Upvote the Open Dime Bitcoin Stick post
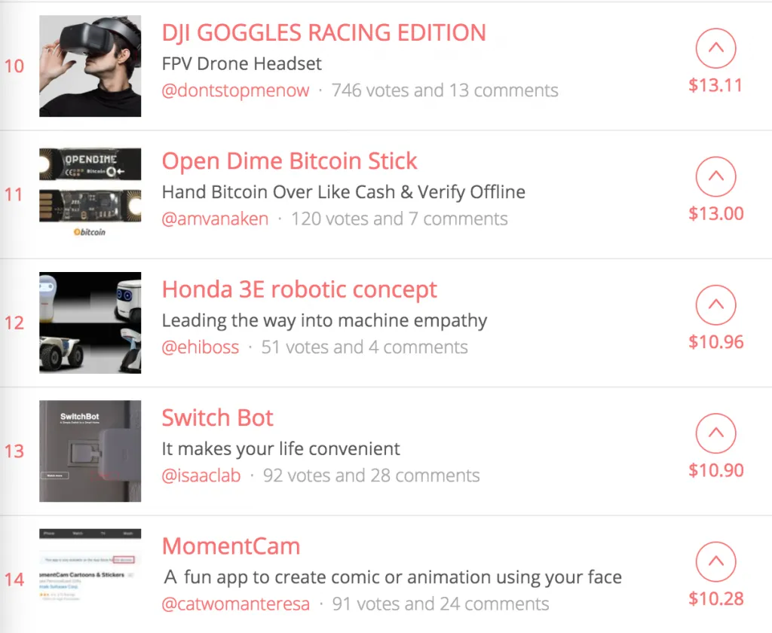 coord(715,176)
